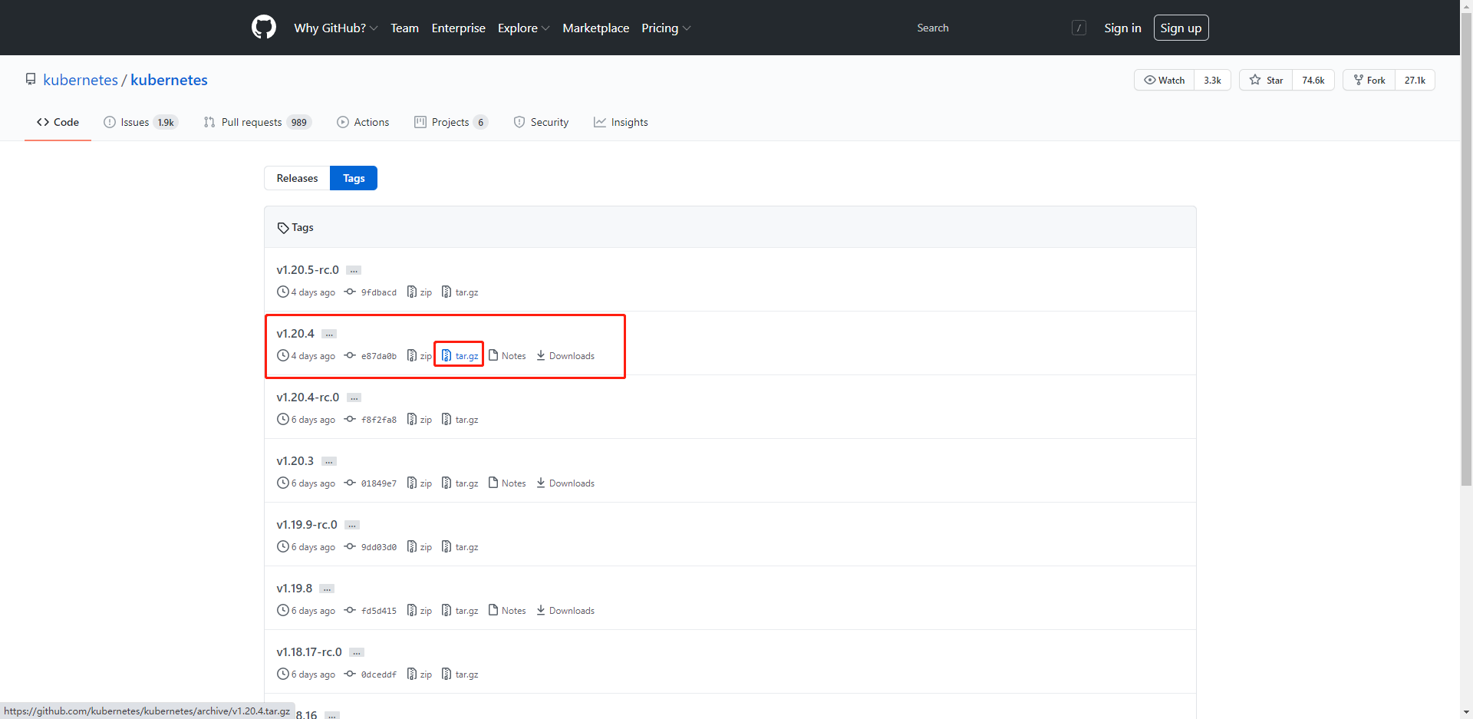Download zip for v1.19.9-rc.0
The width and height of the screenshot is (1473, 719).
[420, 547]
